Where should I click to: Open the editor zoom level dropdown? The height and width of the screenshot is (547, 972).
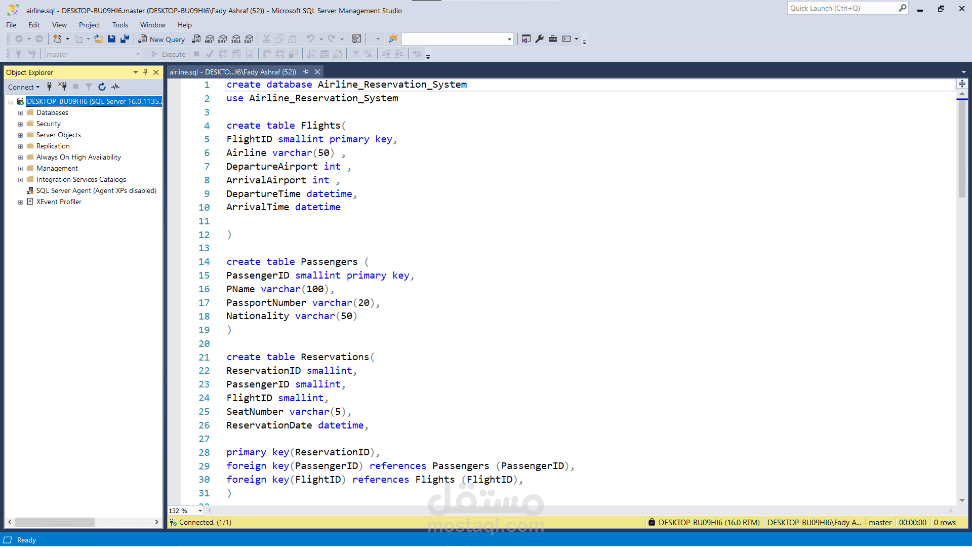pyautogui.click(x=200, y=511)
